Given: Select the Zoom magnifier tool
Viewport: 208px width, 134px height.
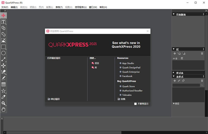Looking at the screenshot, I should [3, 103].
